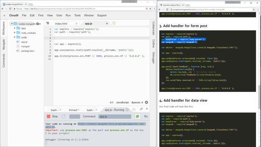This screenshot has width=261, height=147.
Task: Add a new terminal tab with the plus icon
Action: click(134, 109)
